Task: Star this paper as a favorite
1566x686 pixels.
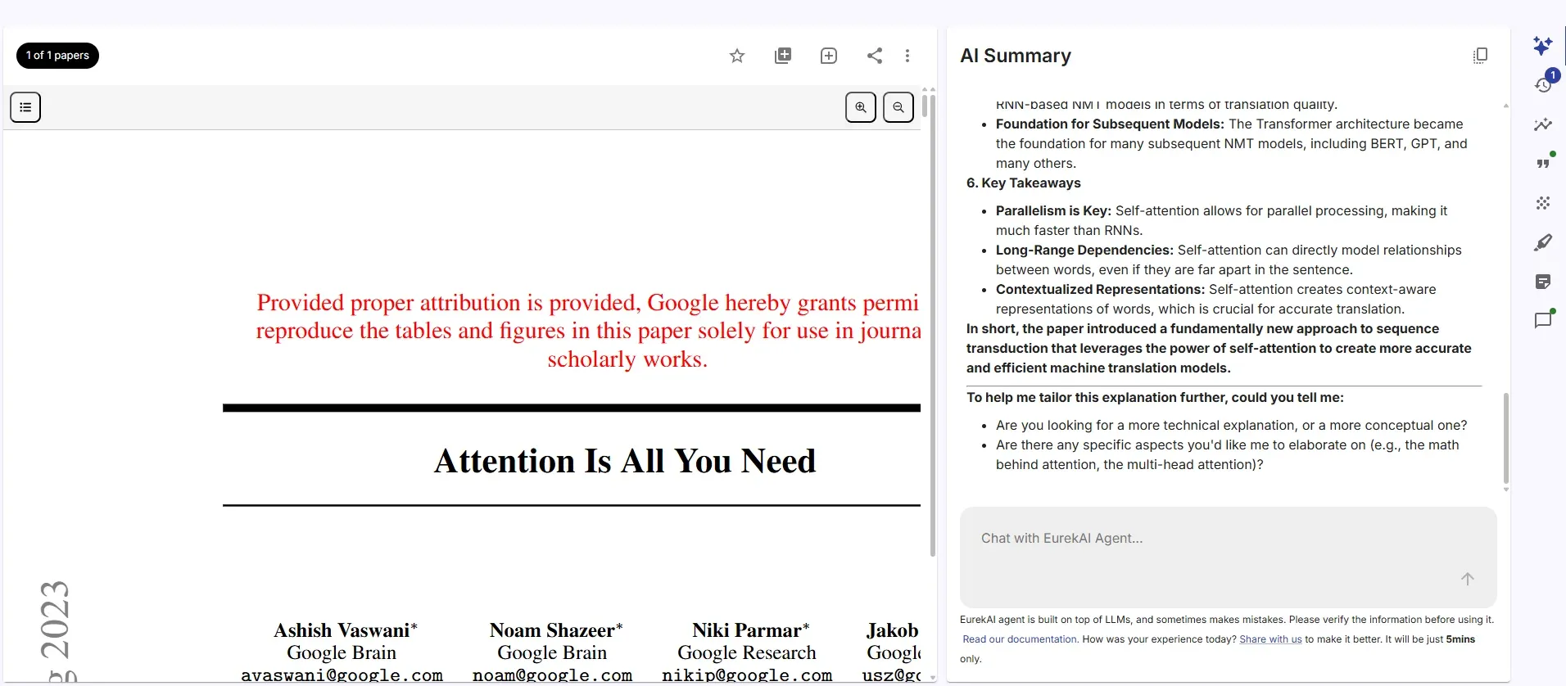Action: click(737, 56)
